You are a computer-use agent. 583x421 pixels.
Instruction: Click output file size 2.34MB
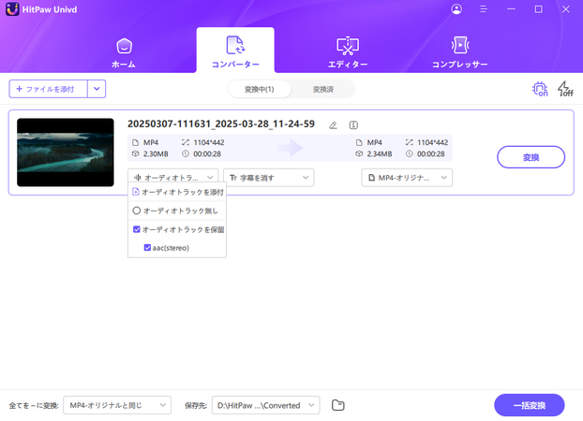pos(380,153)
